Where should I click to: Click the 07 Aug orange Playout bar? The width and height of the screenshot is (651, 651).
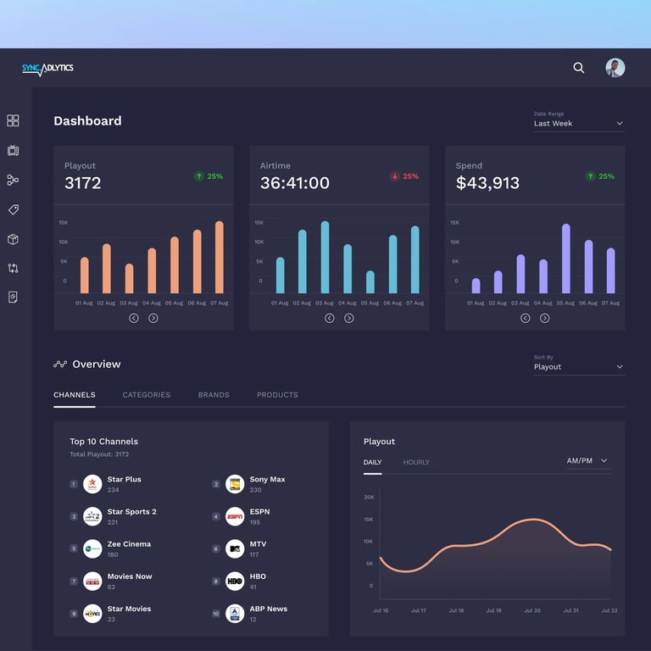pyautogui.click(x=220, y=257)
